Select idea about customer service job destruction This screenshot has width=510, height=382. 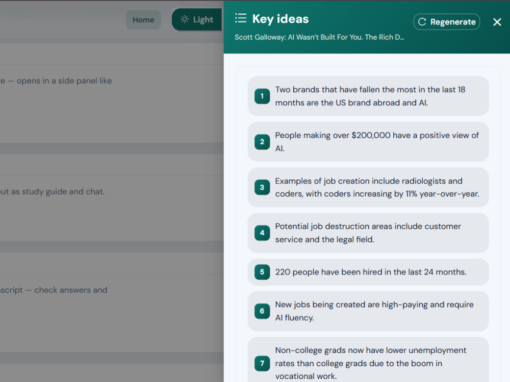tap(368, 233)
